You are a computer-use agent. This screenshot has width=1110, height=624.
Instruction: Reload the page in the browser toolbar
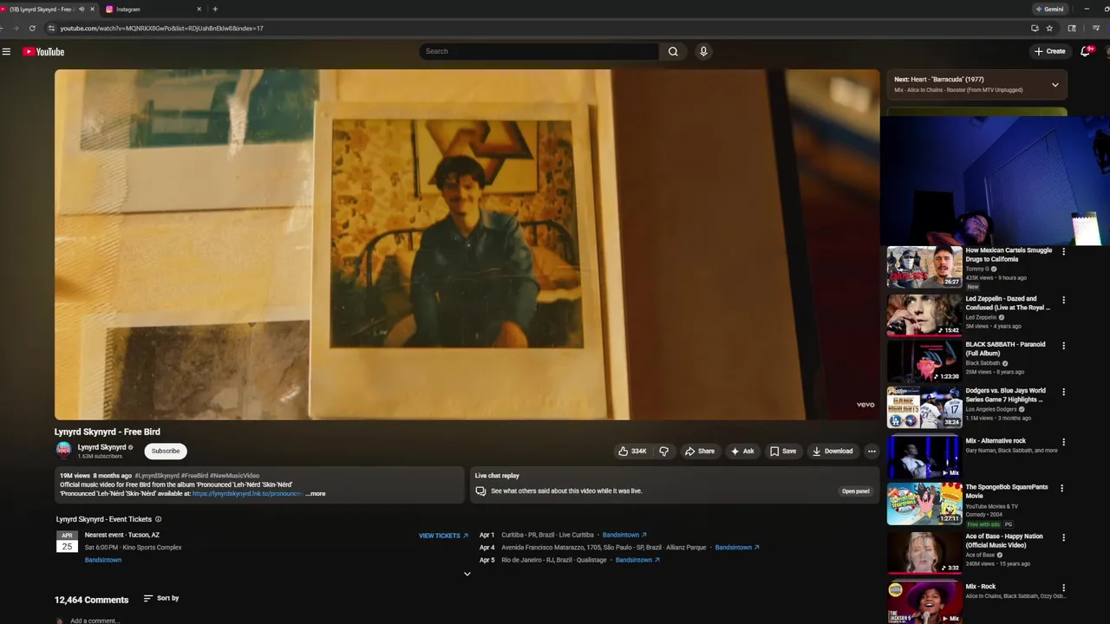tap(32, 29)
